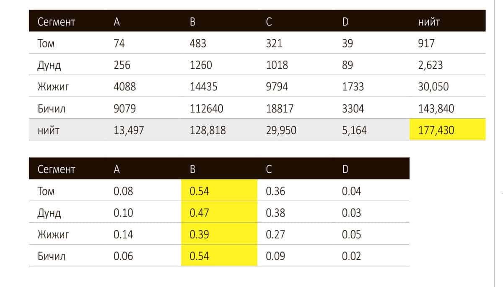Image resolution: width=503 pixels, height=287 pixels.
Task: Click the 2,623 Дунд row total
Action: (x=430, y=65)
